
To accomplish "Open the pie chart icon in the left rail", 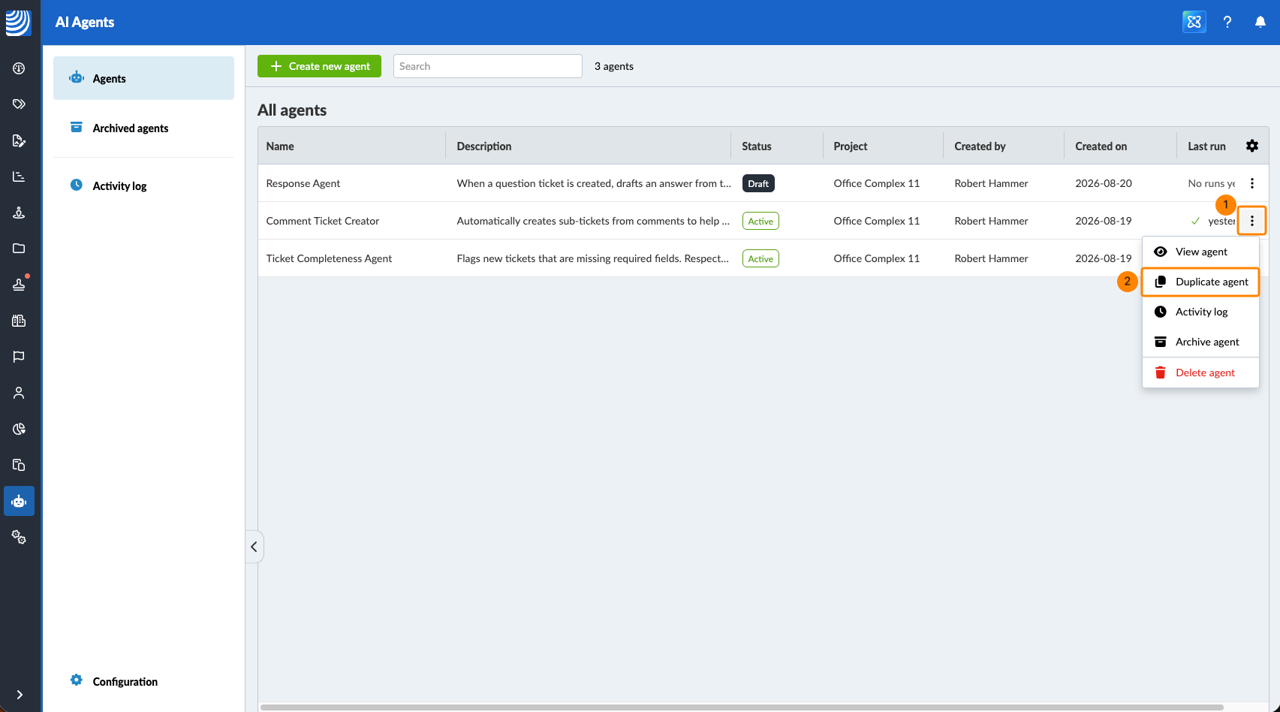I will point(19,429).
